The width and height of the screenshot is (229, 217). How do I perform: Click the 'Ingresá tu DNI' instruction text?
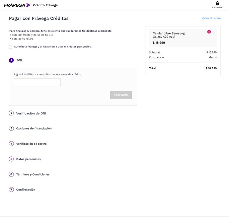click(x=48, y=74)
